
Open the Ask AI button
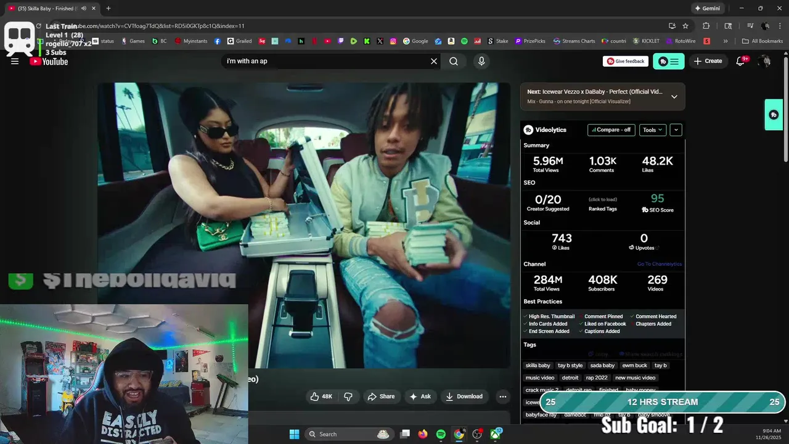pos(420,397)
